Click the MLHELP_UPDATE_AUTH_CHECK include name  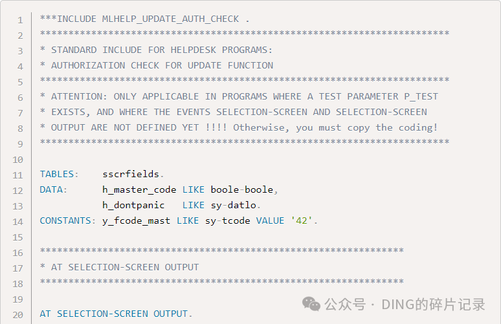pyautogui.click(x=170, y=19)
